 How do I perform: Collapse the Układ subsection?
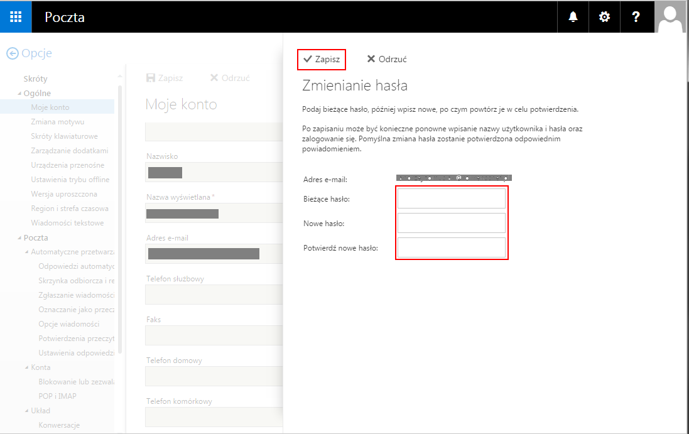tap(27, 411)
